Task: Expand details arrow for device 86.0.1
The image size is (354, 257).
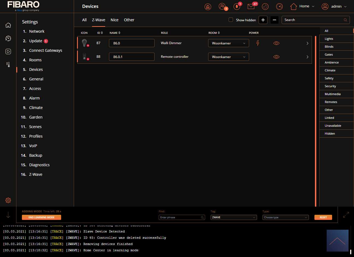Action: click(307, 57)
